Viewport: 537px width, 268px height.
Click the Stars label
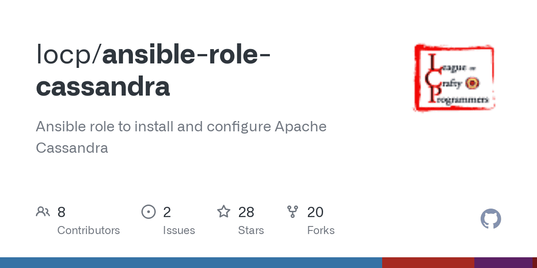(251, 230)
